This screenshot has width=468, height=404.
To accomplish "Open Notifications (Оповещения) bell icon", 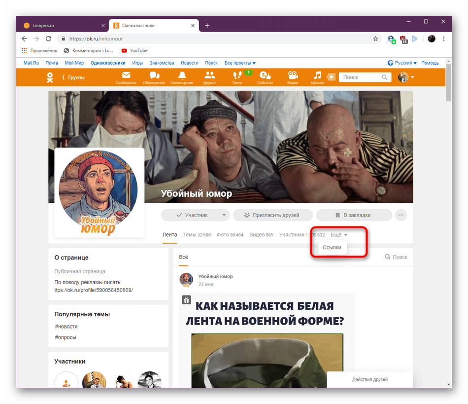I will click(x=182, y=77).
